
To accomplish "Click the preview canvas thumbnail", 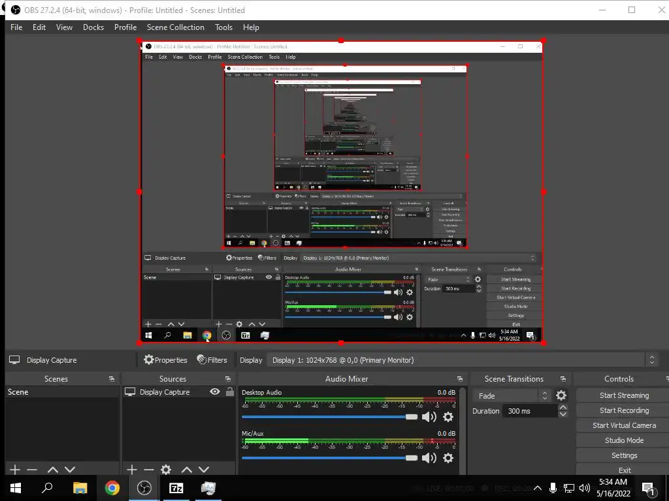I will coord(341,192).
